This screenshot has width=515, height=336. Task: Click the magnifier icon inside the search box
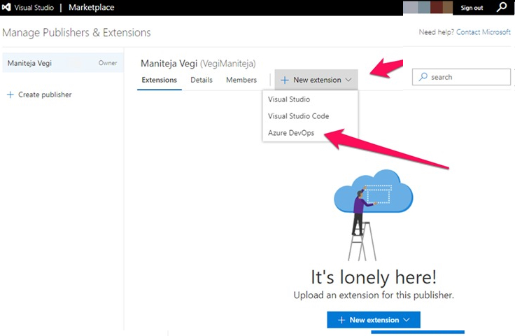(x=423, y=77)
